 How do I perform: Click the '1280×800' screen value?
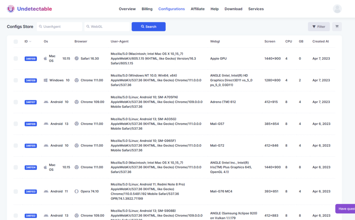(272, 80)
